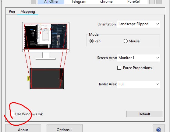
Task: Toggle the Force Proportions checkbox
Action: [119, 68]
